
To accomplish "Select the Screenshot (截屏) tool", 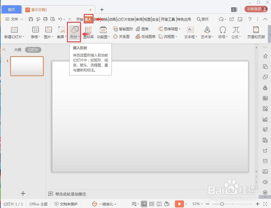I will (61, 30).
